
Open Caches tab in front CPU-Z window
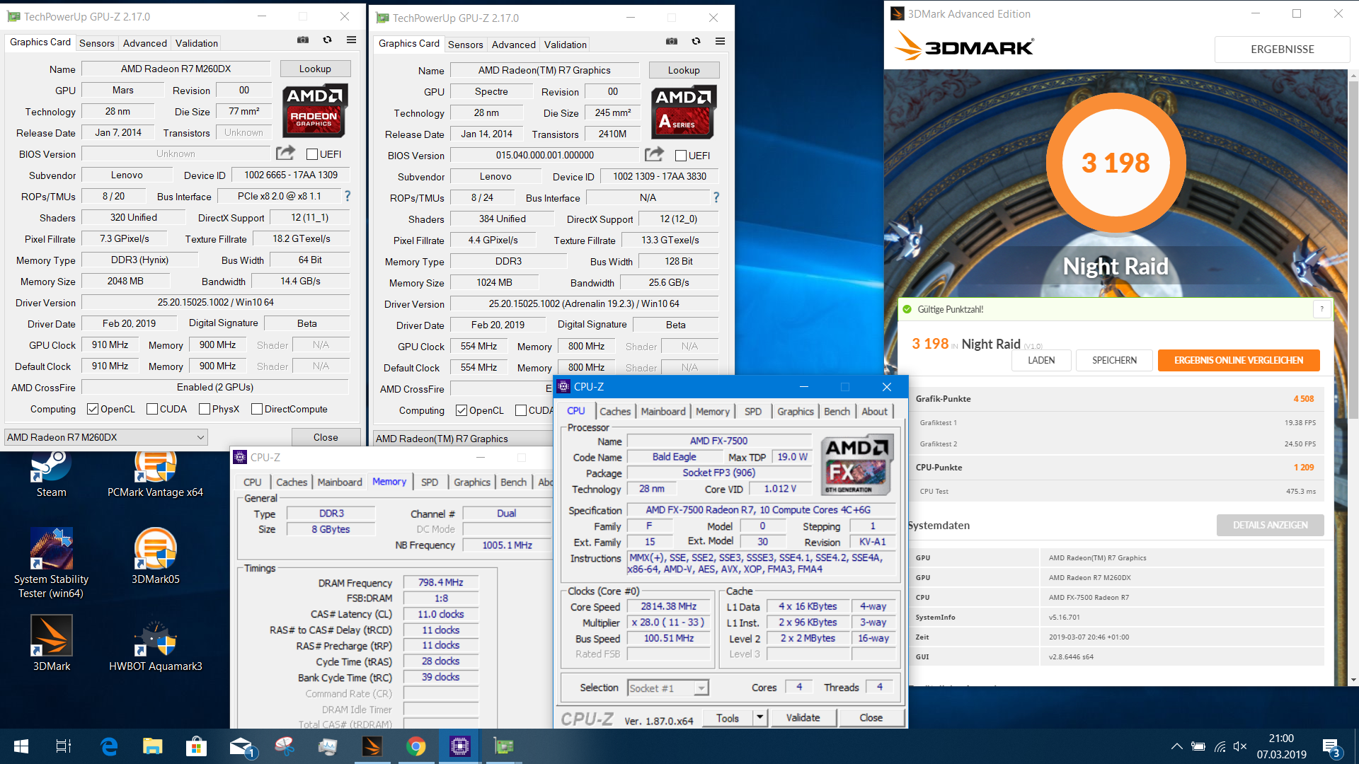click(x=614, y=411)
